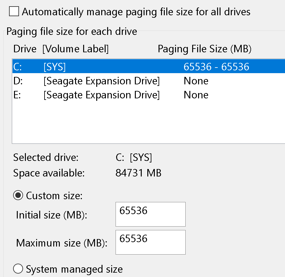
Task: Click the Paging File Size (MB) column header
Action: point(204,49)
